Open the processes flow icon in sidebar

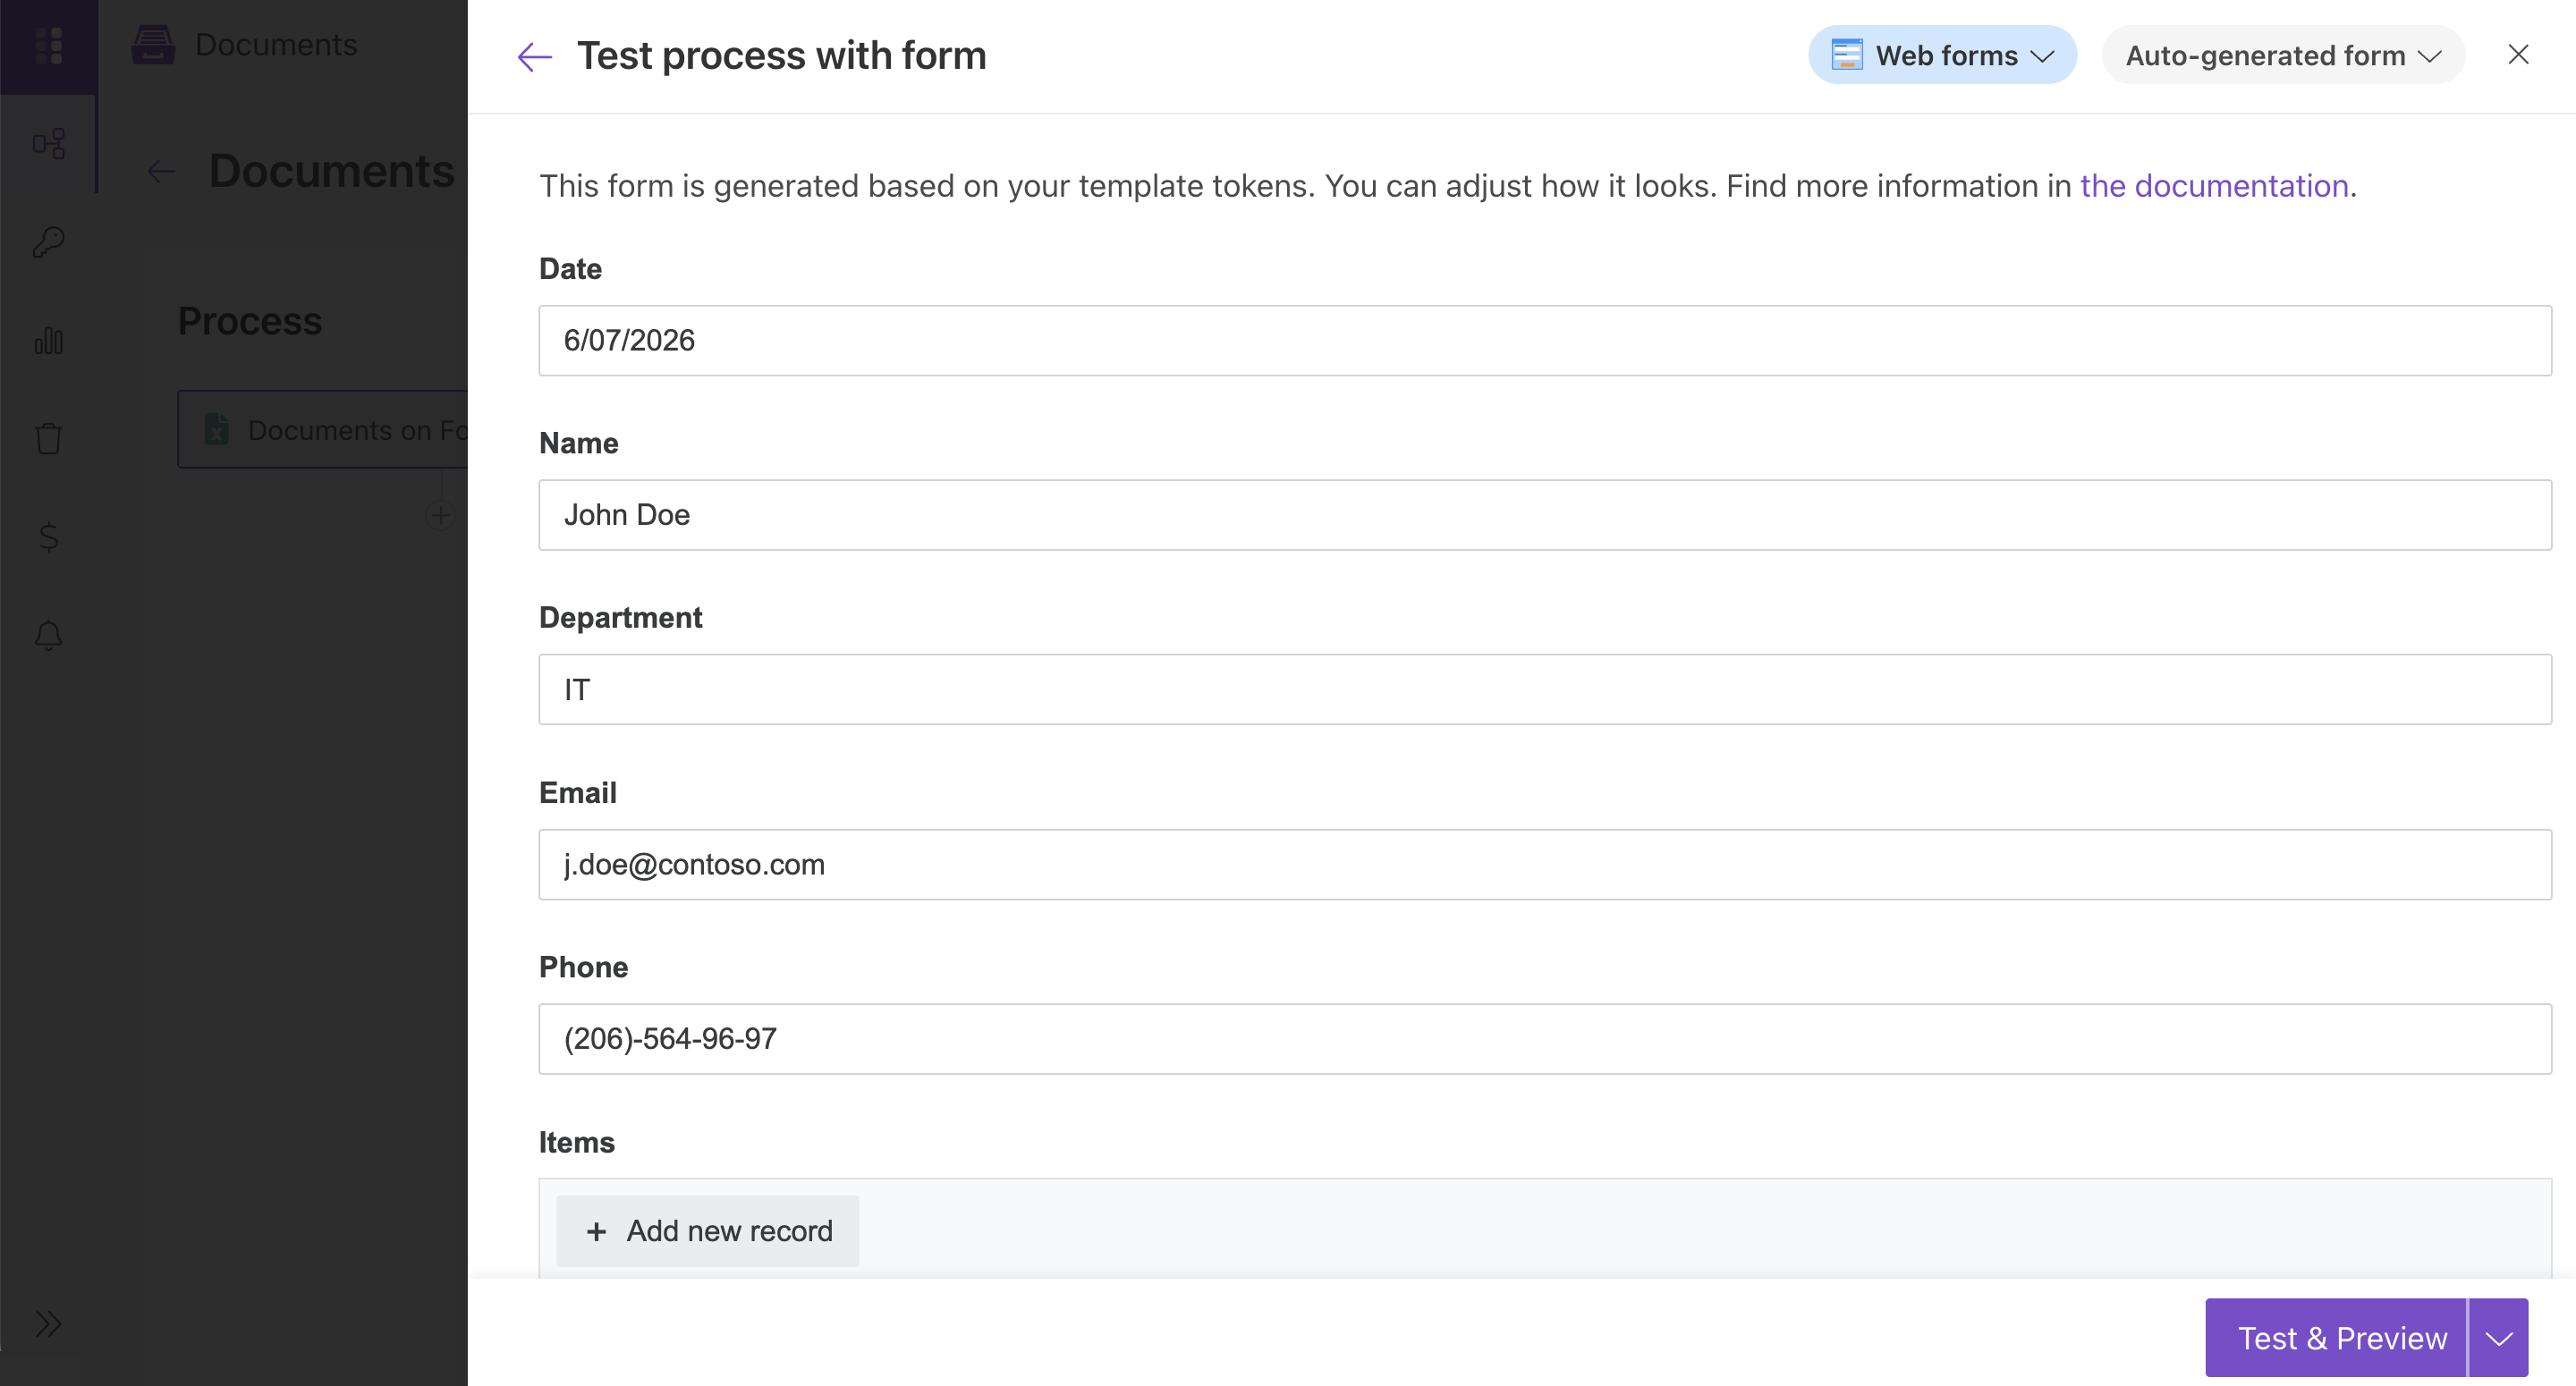[49, 144]
